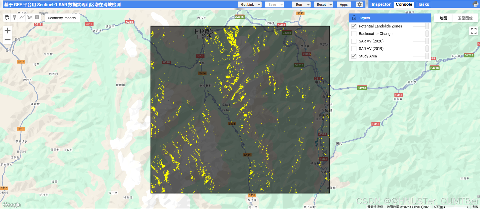Click the Reset button
480x209 pixels.
[321, 4]
